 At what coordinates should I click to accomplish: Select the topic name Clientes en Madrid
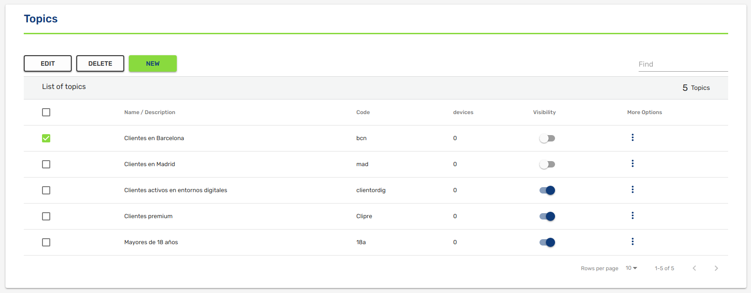pos(149,164)
